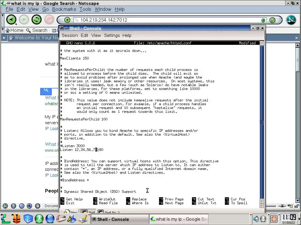Click the 11:09 clock in the panel
The image size is (301, 225).
click(289, 217)
